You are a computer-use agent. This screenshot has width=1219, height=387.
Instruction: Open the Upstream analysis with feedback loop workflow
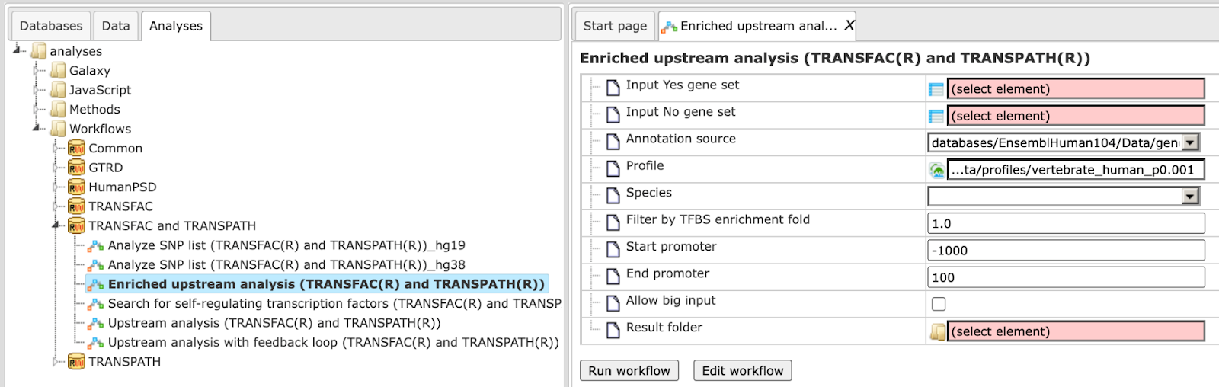[333, 343]
